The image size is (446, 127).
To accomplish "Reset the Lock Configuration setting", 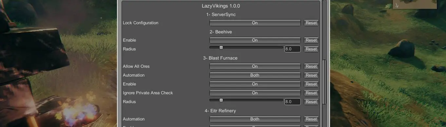I will click(311, 23).
